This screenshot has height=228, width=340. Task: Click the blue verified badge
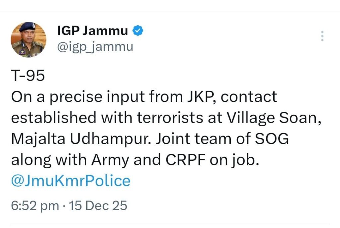138,30
